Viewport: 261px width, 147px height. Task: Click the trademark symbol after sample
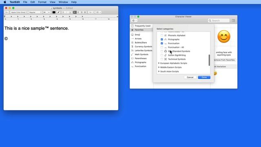click(x=47, y=27)
